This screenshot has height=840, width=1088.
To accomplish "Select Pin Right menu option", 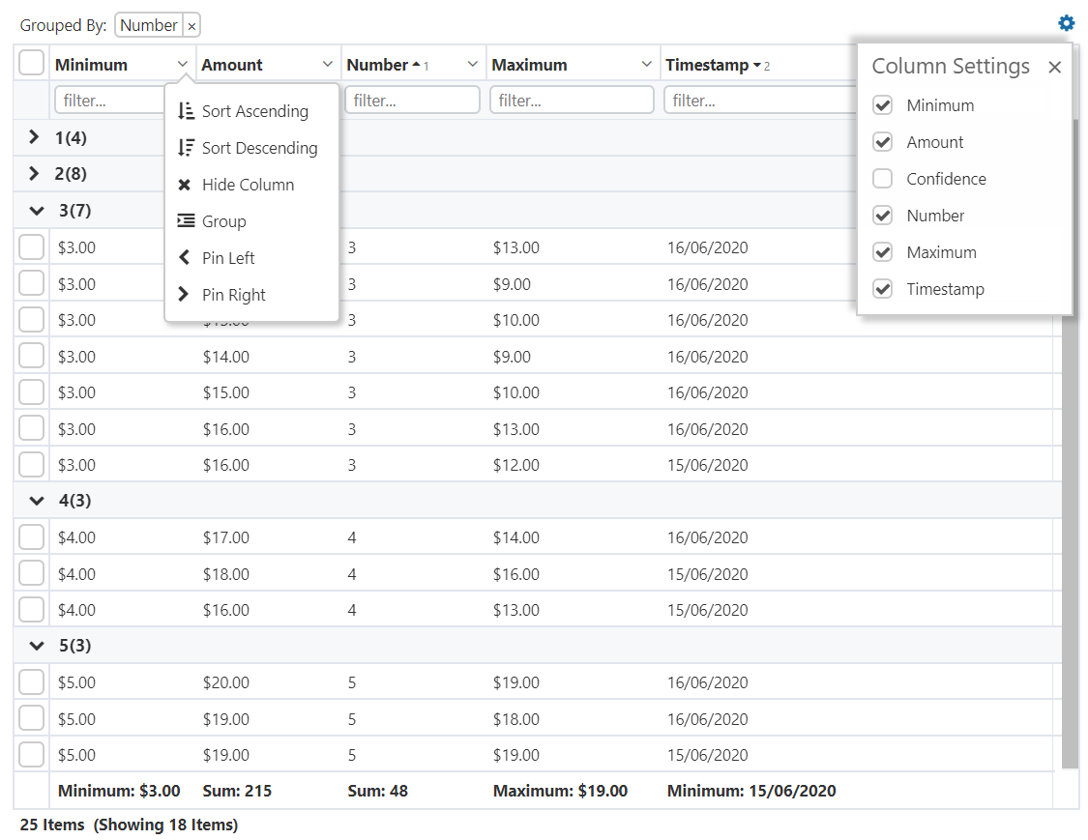I will (x=233, y=295).
